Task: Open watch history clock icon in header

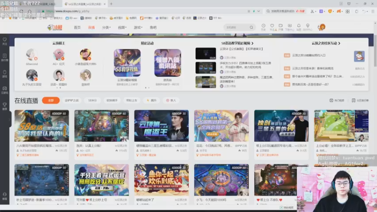Action: pyautogui.click(x=263, y=27)
